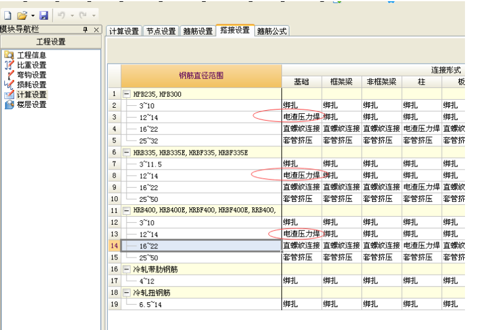Select 楼层设置 text label in sidebar
This screenshot has width=478, height=330.
(x=32, y=105)
